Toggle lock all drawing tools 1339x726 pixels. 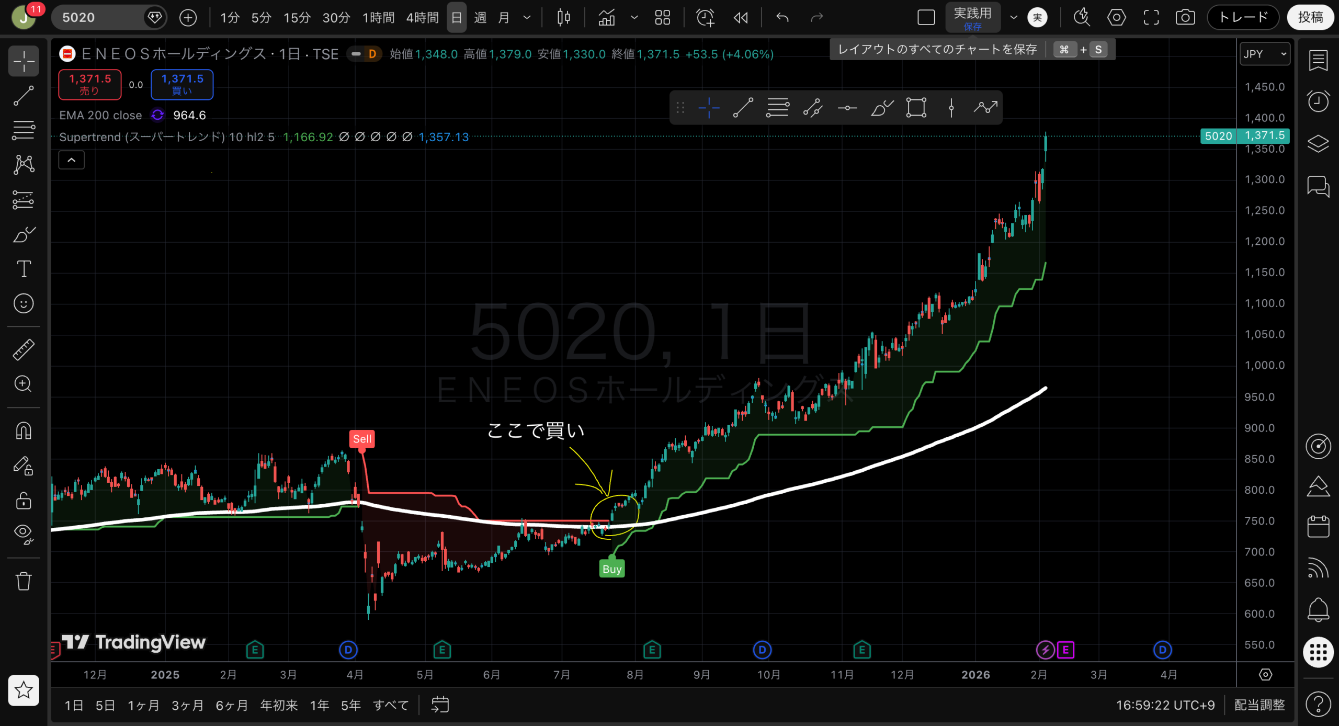click(24, 501)
